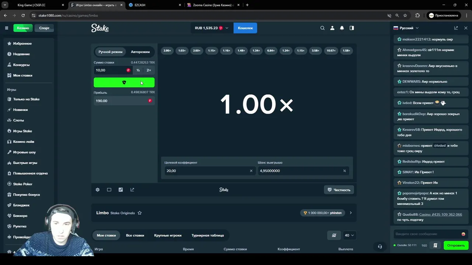Click the search magnifier in Stake header
Viewport: 472px width, 265px height.
(322, 28)
